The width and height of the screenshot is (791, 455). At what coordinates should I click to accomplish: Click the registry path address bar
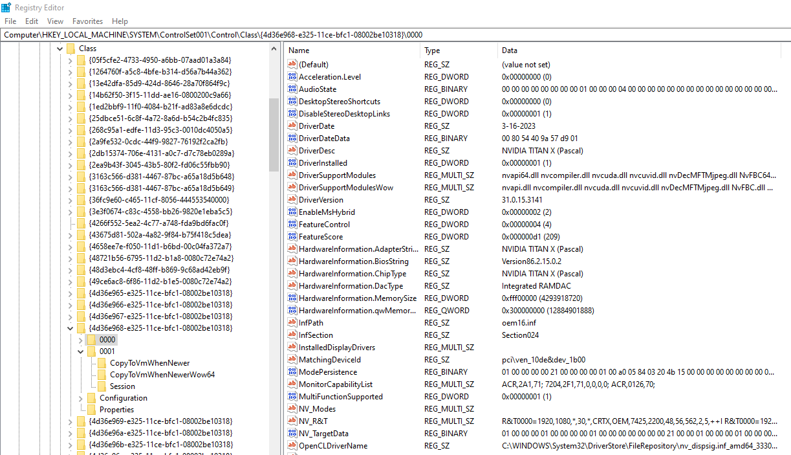coord(395,34)
